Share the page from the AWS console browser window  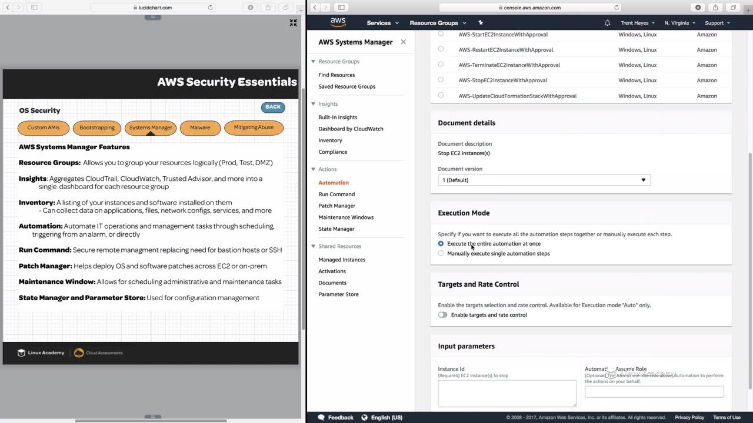click(x=715, y=8)
